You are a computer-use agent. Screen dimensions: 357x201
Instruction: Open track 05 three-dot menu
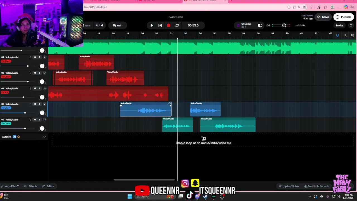click(x=30, y=104)
